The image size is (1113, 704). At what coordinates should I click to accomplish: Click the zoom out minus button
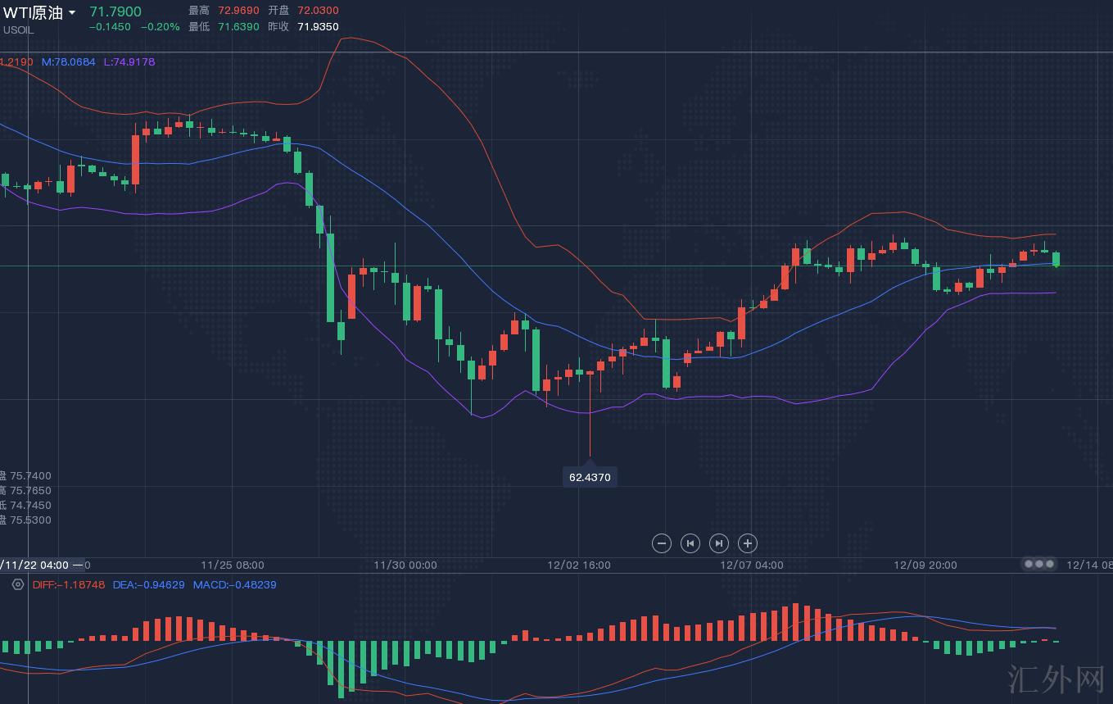662,543
